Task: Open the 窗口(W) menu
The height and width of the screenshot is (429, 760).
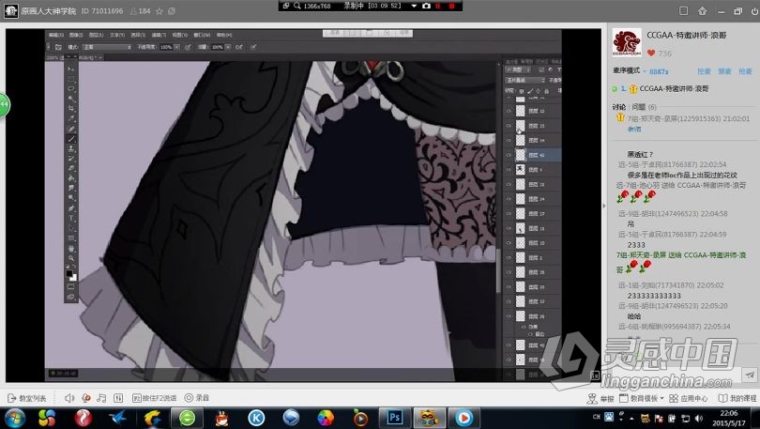Action: (202, 35)
